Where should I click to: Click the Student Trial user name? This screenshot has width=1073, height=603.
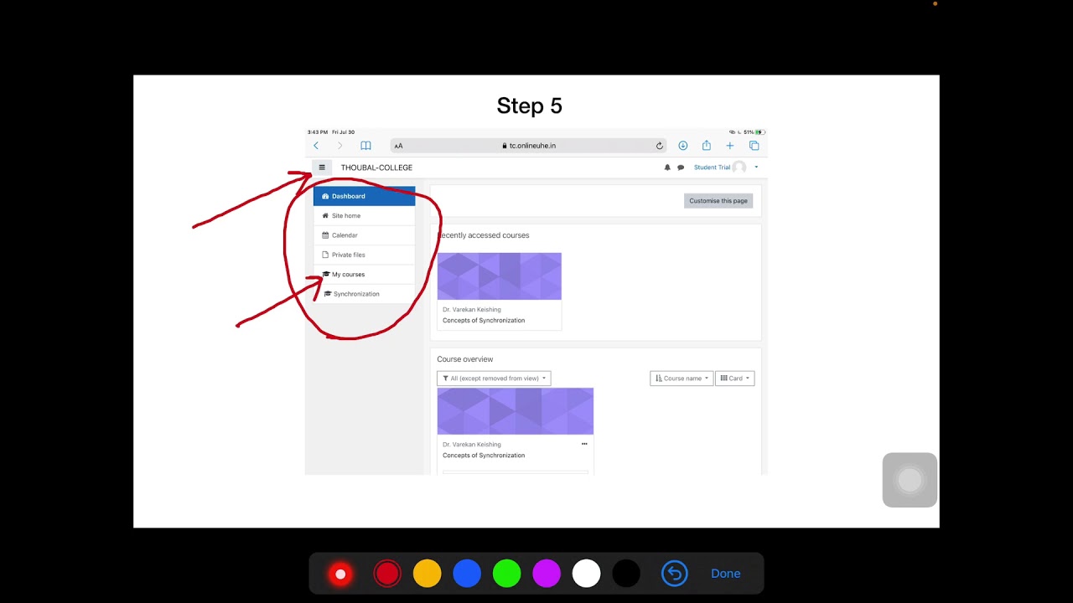tap(712, 167)
